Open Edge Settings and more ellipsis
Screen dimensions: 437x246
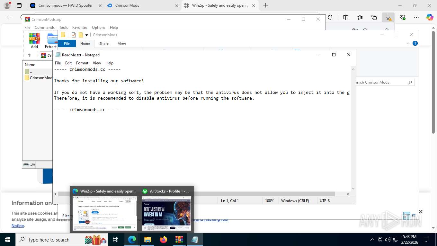point(416,17)
